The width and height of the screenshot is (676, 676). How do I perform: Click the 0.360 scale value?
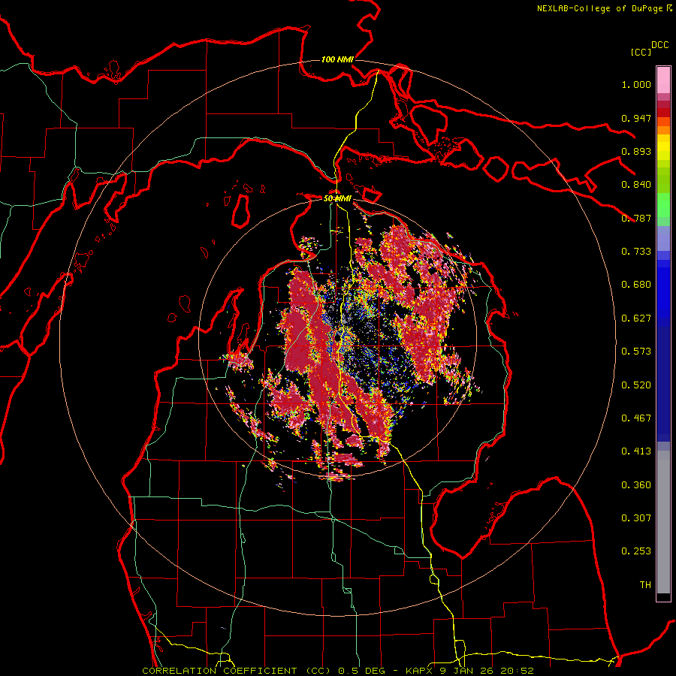tap(636, 485)
